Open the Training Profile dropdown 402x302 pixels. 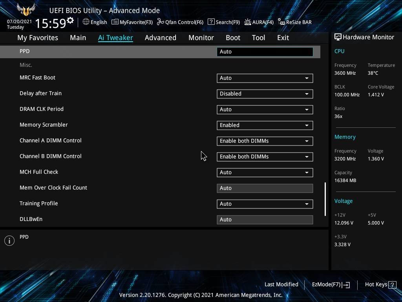[x=265, y=204]
